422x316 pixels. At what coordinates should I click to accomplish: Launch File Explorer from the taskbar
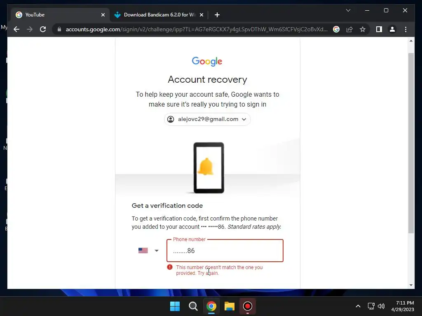(x=229, y=306)
